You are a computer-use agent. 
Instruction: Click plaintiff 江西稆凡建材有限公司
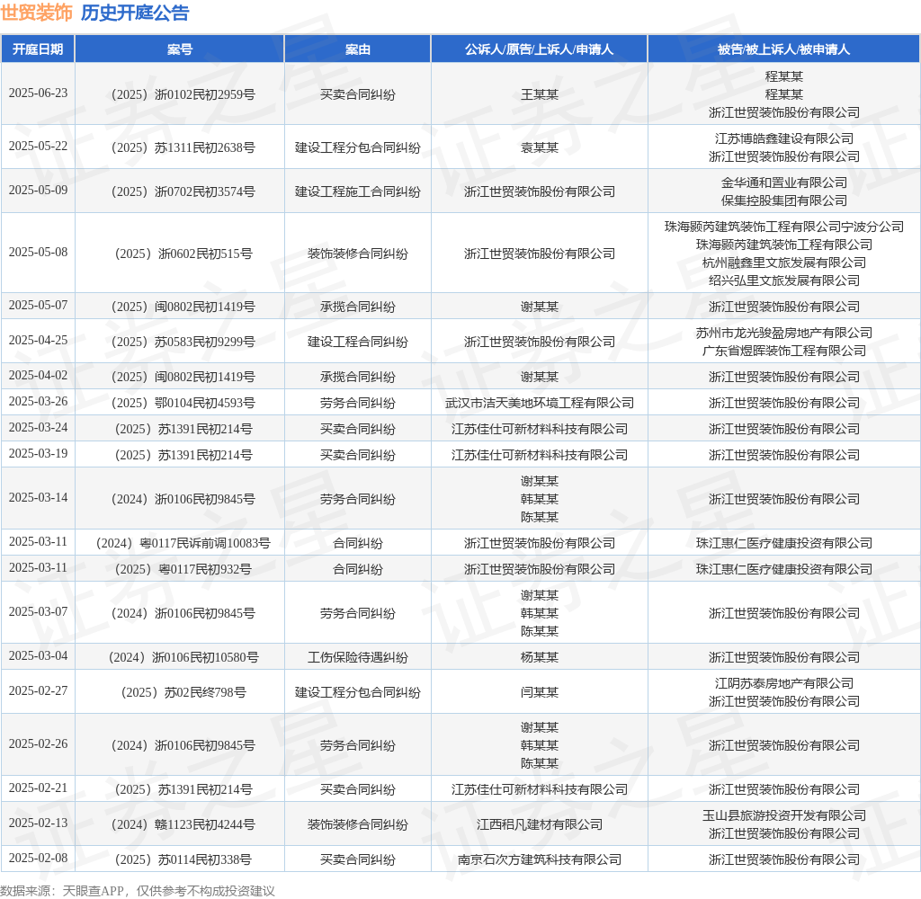click(x=540, y=824)
